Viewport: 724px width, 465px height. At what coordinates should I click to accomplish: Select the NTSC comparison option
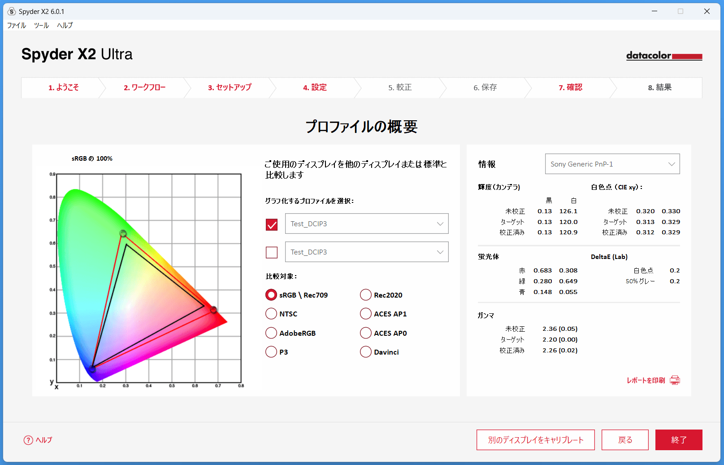click(x=271, y=314)
